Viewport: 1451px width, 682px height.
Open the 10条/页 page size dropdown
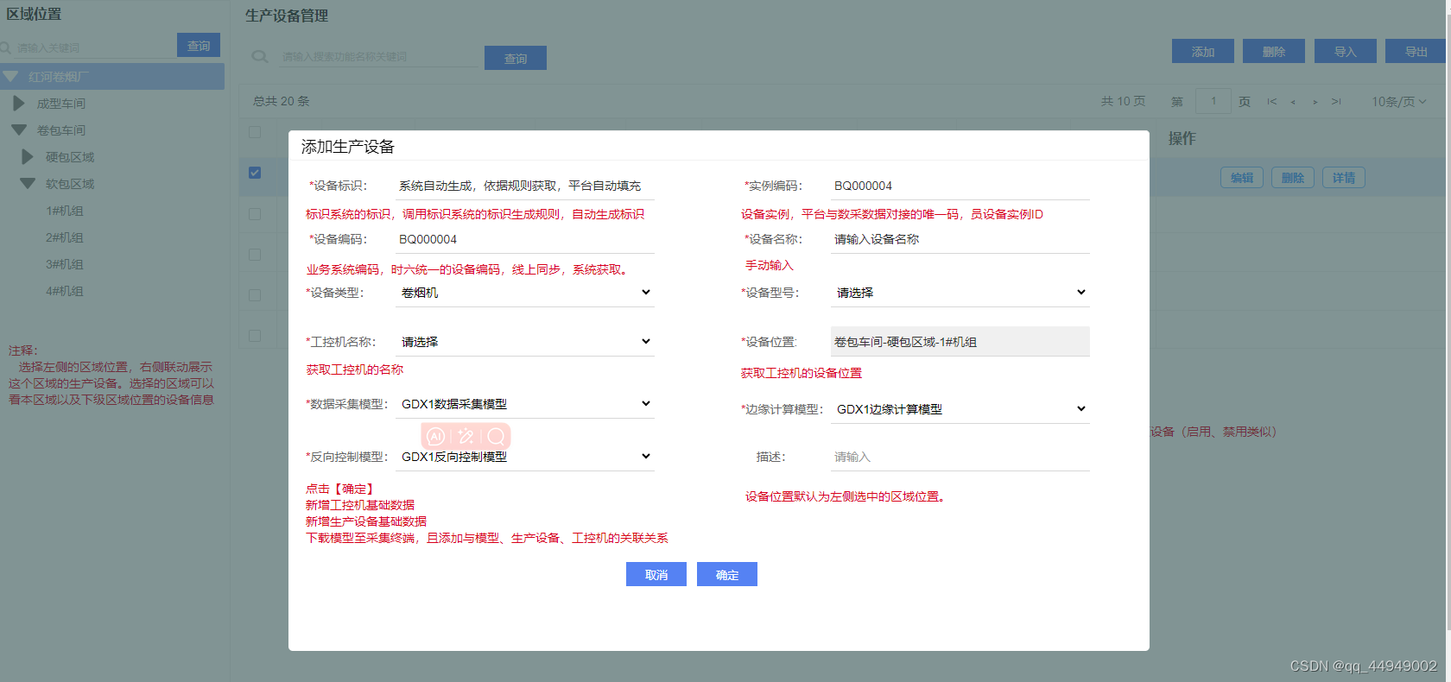pyautogui.click(x=1399, y=102)
